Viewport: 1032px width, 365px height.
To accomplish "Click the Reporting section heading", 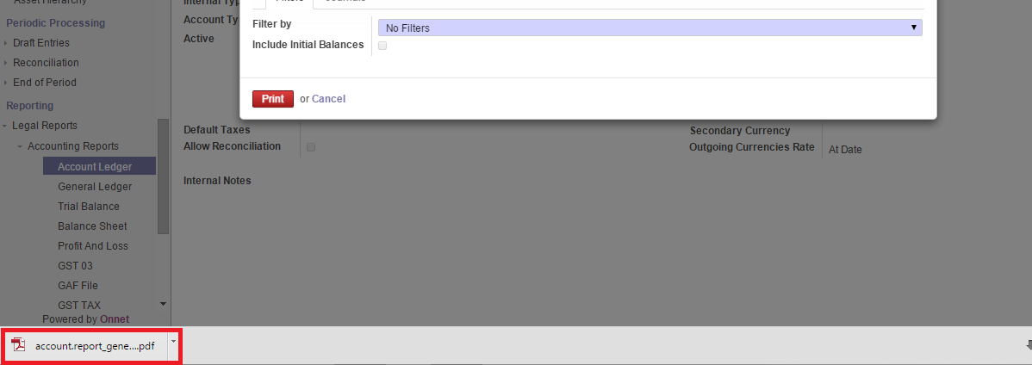I will (29, 105).
